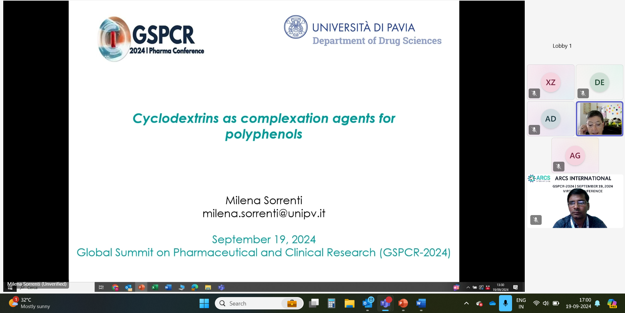The height and width of the screenshot is (313, 625).
Task: Click the muted mic icon on DE tile
Action: (x=583, y=93)
